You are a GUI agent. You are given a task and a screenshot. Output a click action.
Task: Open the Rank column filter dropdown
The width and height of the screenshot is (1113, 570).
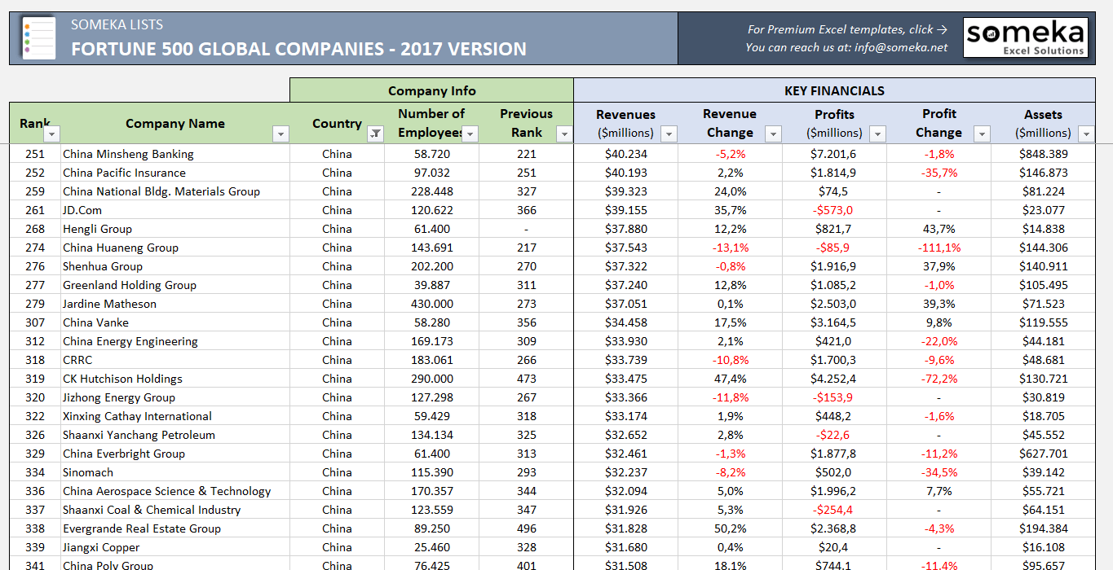click(x=51, y=134)
